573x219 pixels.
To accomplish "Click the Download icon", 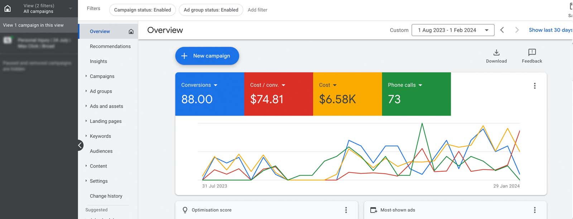I will click(x=496, y=53).
